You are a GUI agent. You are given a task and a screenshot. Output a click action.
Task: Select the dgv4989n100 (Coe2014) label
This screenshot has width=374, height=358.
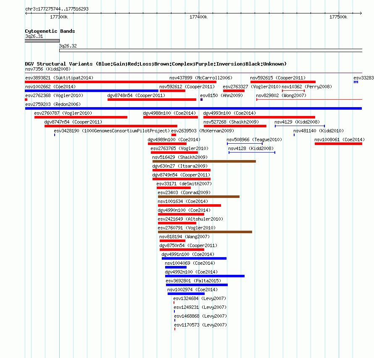click(174, 140)
